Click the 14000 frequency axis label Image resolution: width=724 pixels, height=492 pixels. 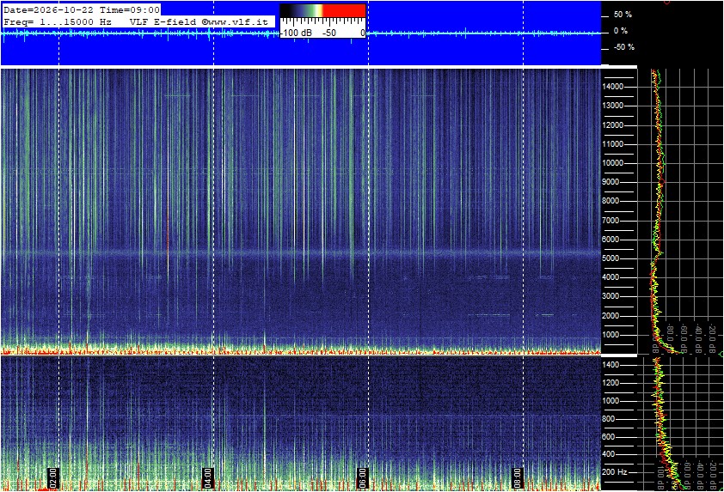click(613, 87)
